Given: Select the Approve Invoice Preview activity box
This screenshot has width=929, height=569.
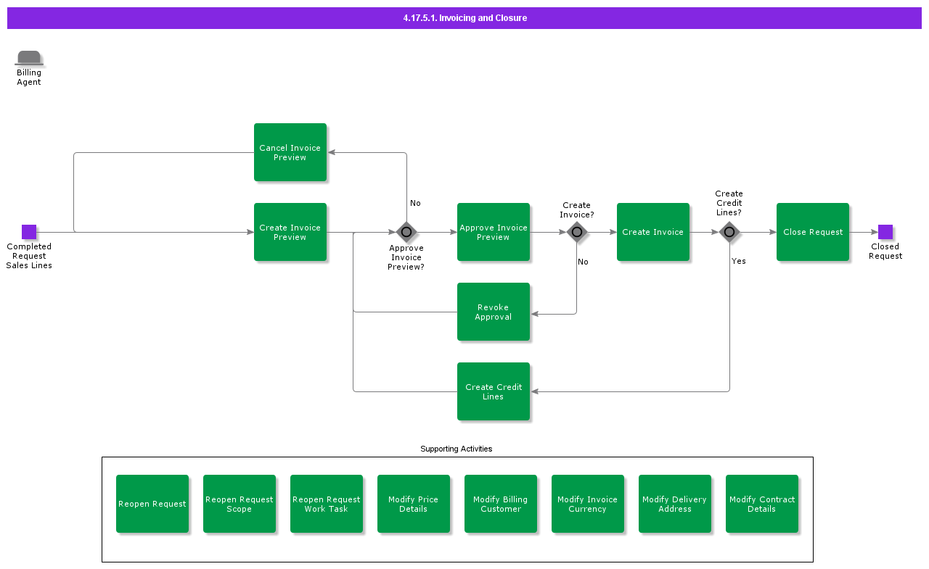Looking at the screenshot, I should [x=494, y=232].
